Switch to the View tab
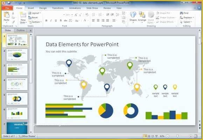The height and width of the screenshot is (140, 203). pyautogui.click(x=119, y=8)
